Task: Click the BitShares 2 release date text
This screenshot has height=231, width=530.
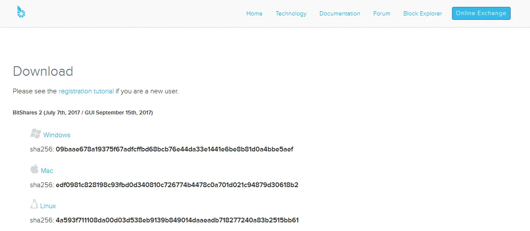Action: [x=83, y=113]
